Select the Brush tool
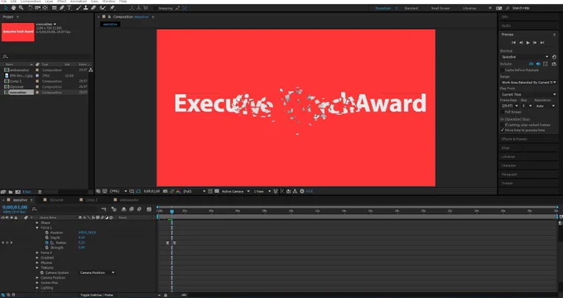The image size is (563, 298). tap(79, 8)
